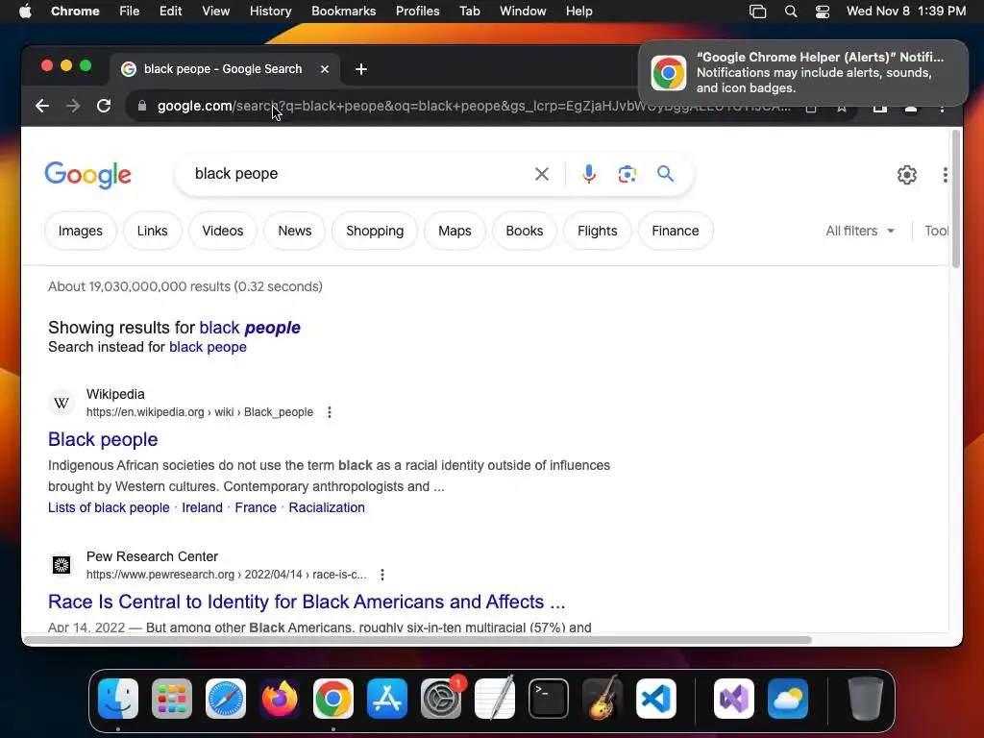Open the Weather app in the dock
The image size is (984, 738).
click(788, 699)
